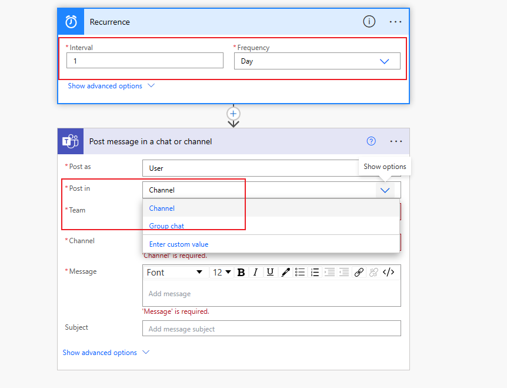
Task: Toggle italic formatting in message toolbar
Action: (x=255, y=273)
